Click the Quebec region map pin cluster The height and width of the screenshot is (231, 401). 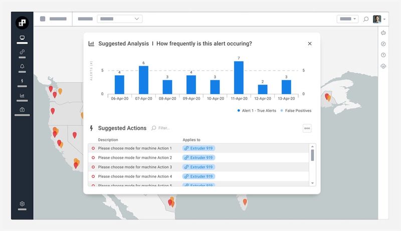pos(328,97)
